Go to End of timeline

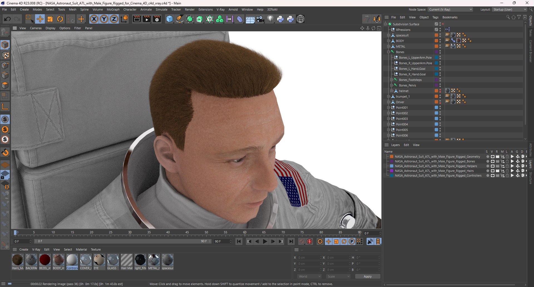pos(291,241)
